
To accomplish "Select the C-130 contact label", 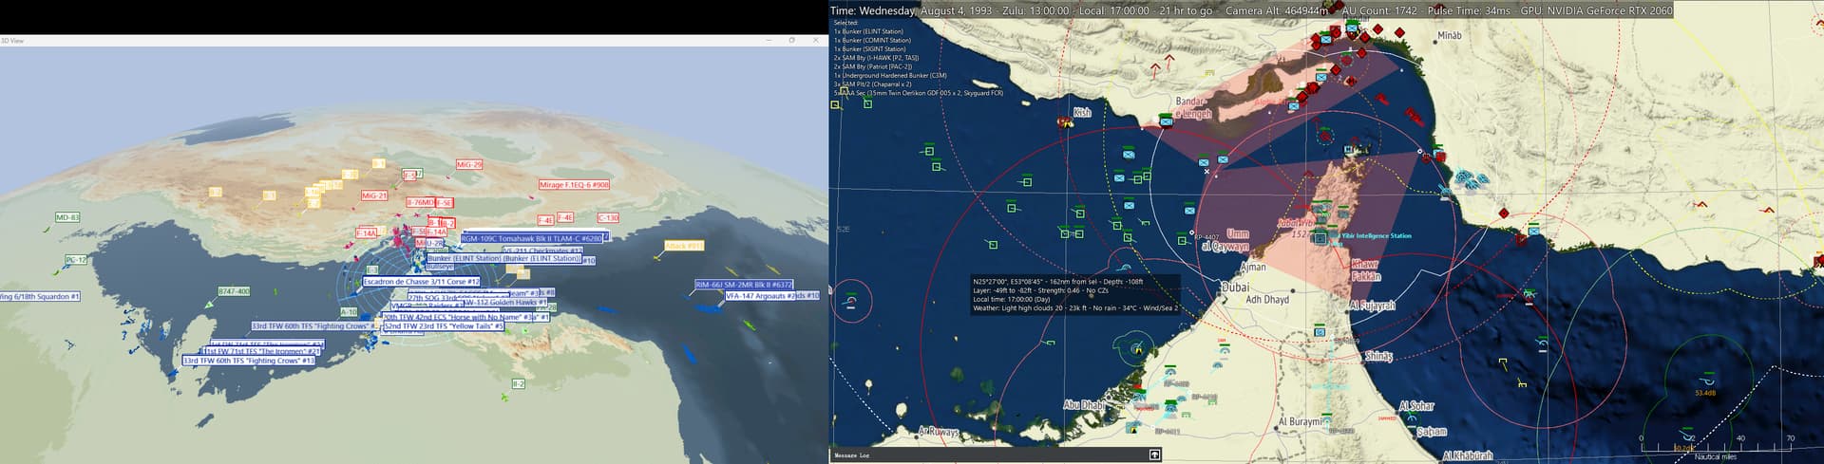I will pyautogui.click(x=608, y=218).
